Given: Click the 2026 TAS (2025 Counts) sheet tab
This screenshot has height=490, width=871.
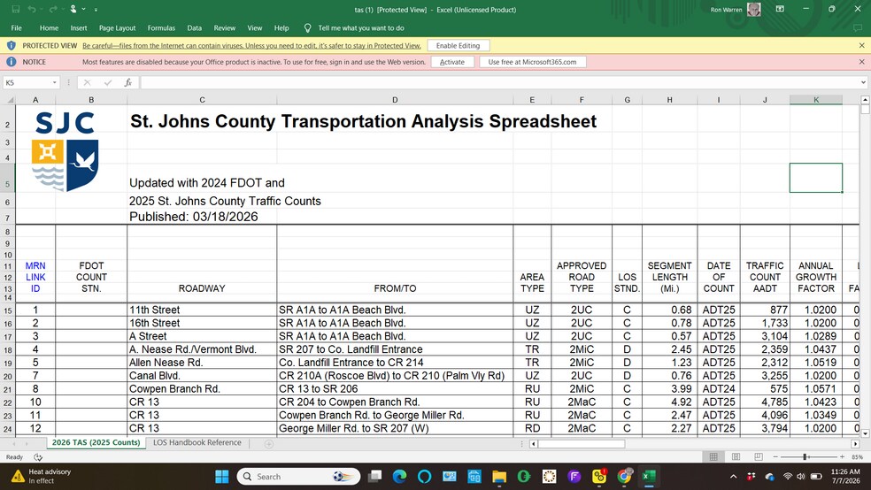Looking at the screenshot, I should pos(96,442).
